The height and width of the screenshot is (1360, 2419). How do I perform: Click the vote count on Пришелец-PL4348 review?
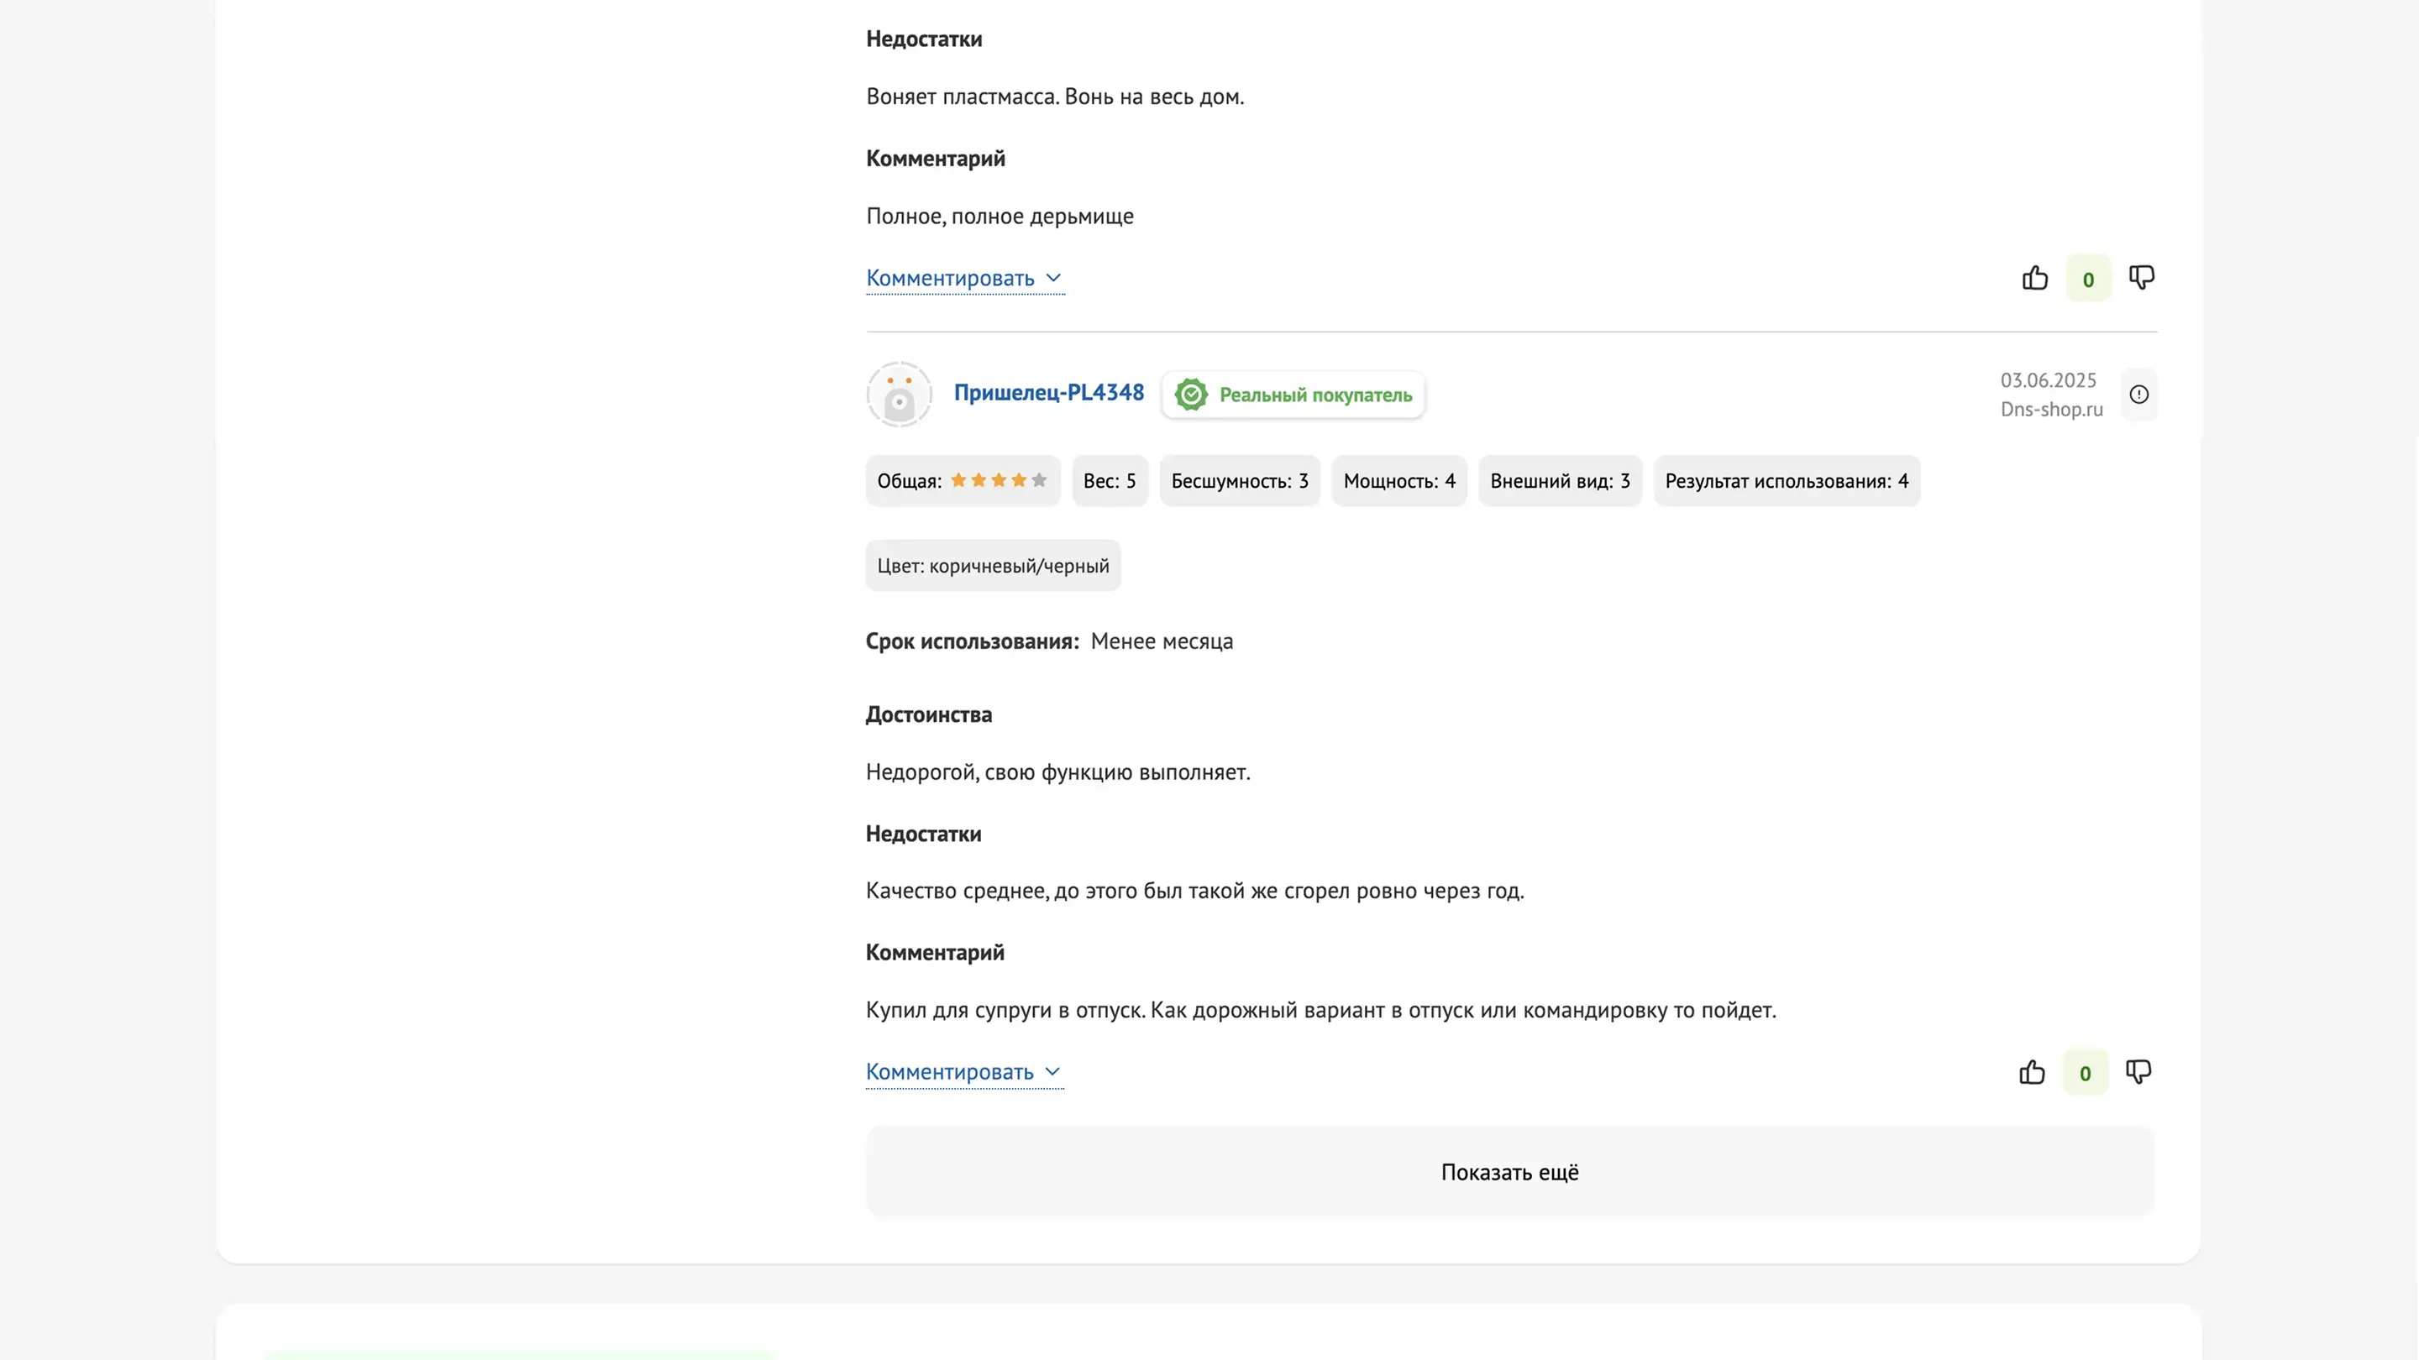click(x=2085, y=1073)
